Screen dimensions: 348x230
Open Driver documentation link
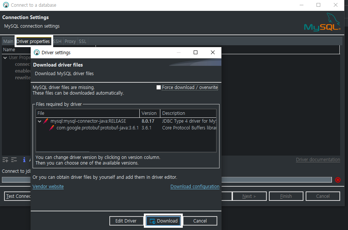[318, 160]
